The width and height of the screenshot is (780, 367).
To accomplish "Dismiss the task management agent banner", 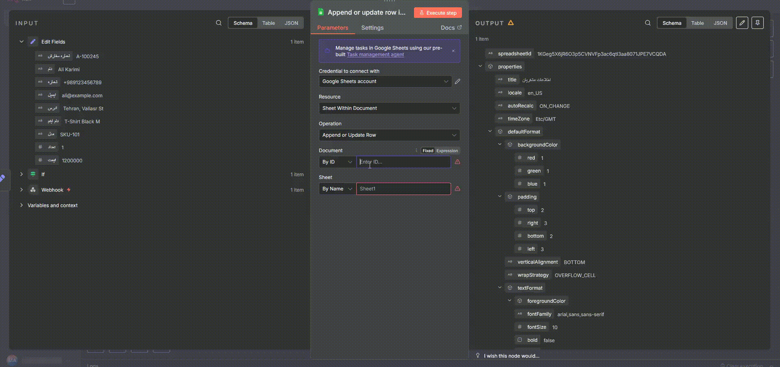I will coord(453,51).
